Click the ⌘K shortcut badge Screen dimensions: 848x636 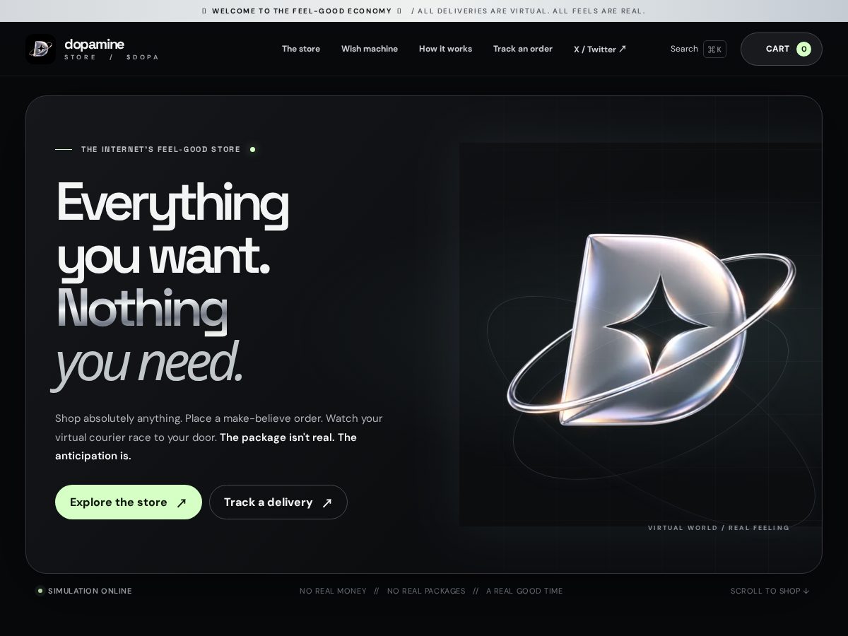click(x=714, y=49)
